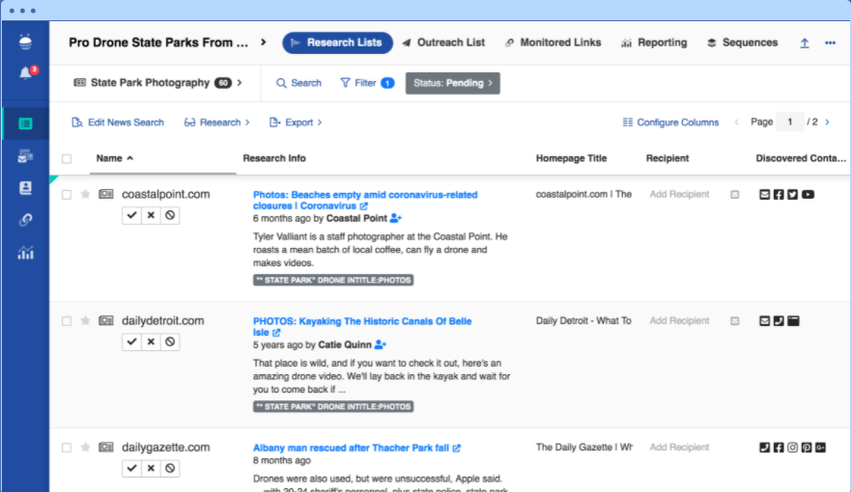Click Edit News Search
851x492 pixels.
(x=117, y=123)
